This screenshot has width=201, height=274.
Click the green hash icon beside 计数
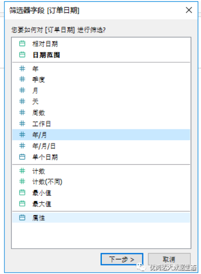tap(22, 171)
